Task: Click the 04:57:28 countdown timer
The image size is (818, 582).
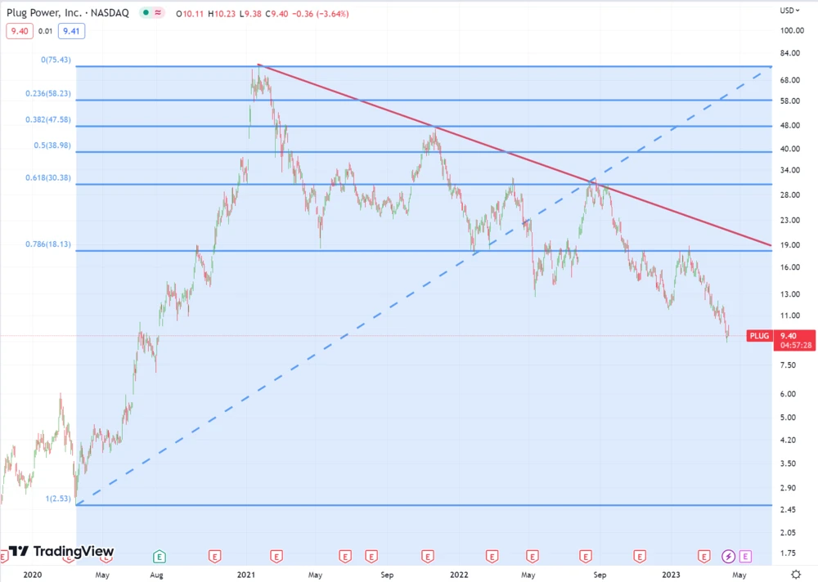Action: [796, 345]
